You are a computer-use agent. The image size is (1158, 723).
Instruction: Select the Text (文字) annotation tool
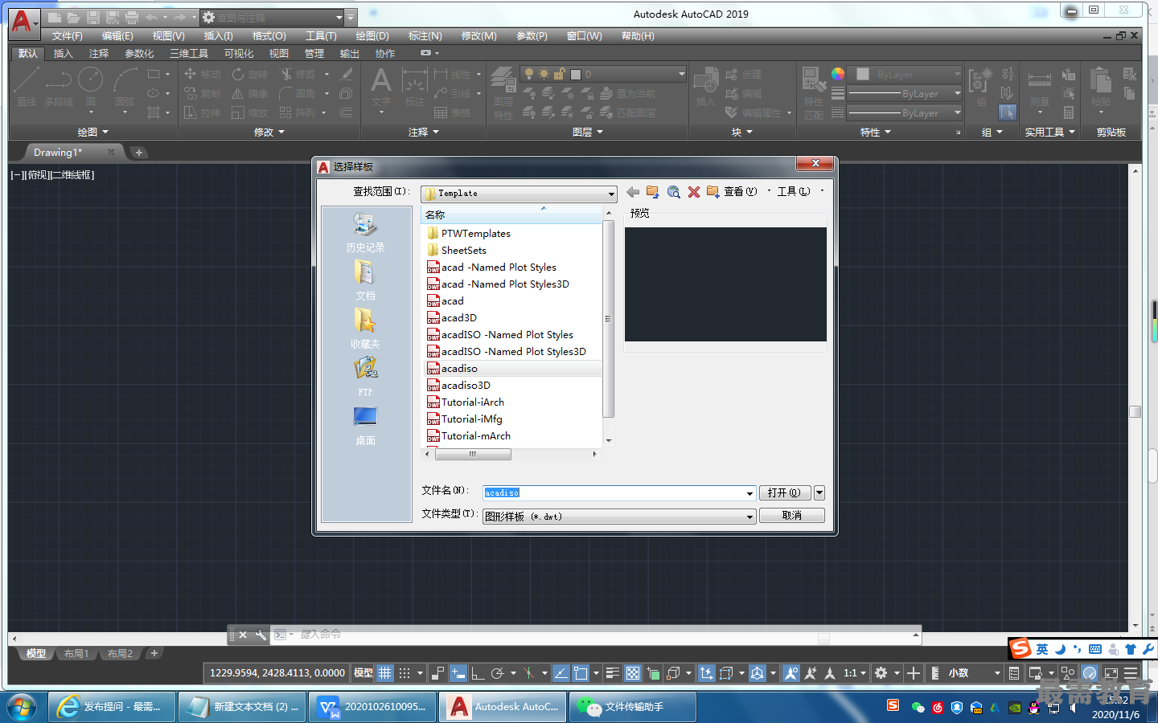pos(381,87)
